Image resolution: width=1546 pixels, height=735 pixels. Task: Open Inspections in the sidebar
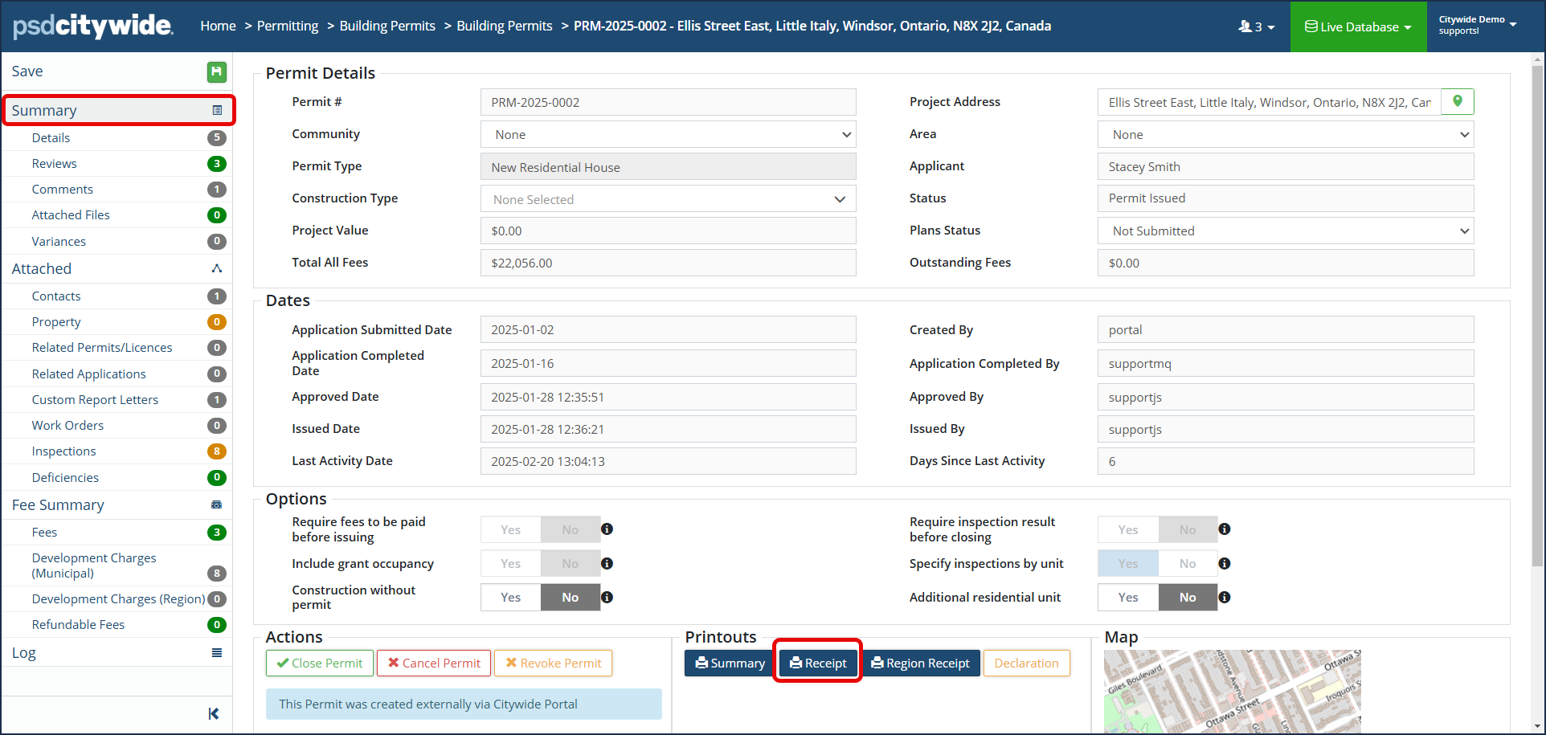click(64, 451)
